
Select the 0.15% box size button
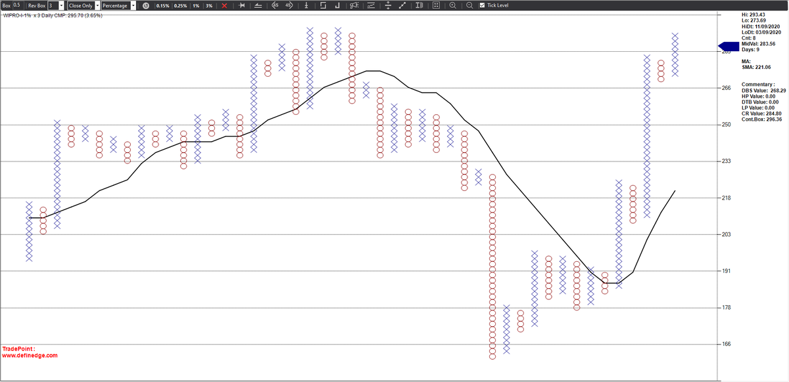(162, 5)
